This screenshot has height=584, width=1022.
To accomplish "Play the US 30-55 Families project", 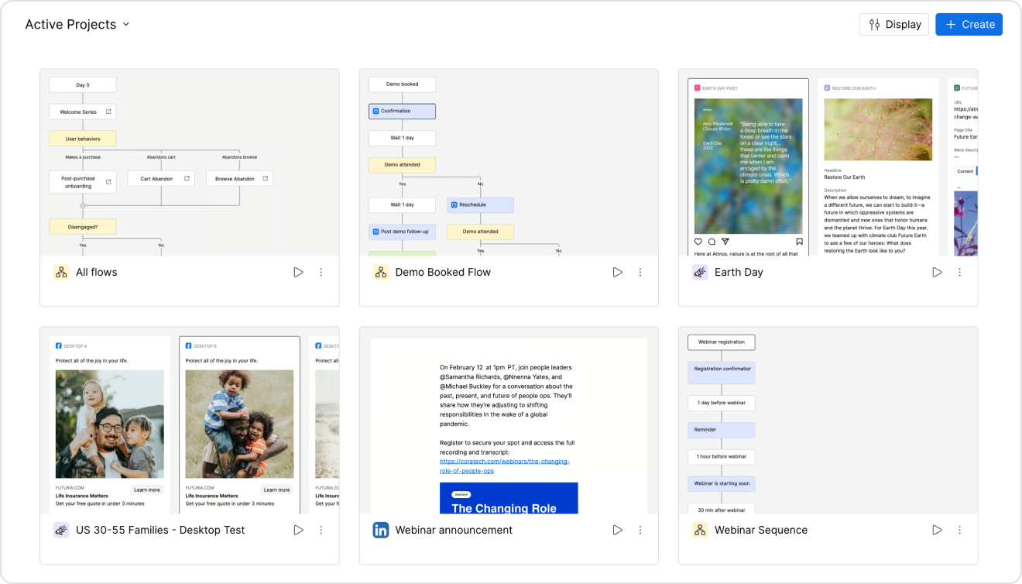I will coord(298,530).
